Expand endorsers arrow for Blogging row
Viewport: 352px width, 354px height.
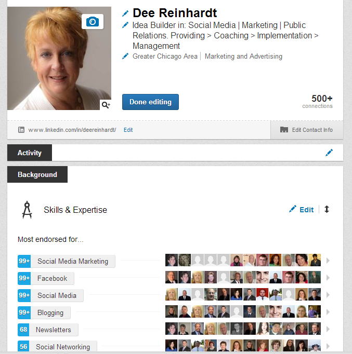328,312
